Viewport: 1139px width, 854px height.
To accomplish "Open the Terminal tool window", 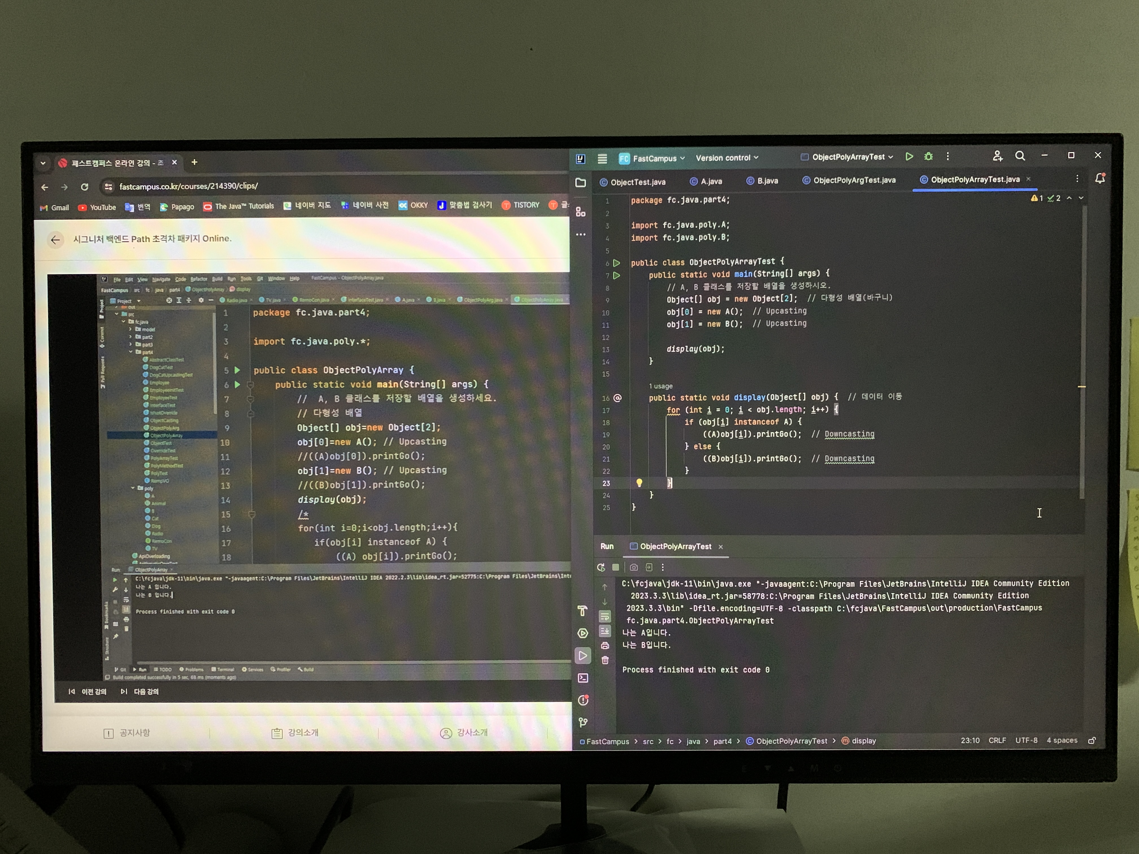I will (583, 678).
